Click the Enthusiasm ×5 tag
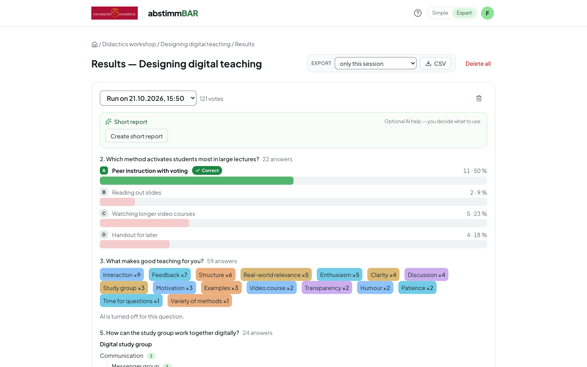This screenshot has width=587, height=367. (339, 275)
